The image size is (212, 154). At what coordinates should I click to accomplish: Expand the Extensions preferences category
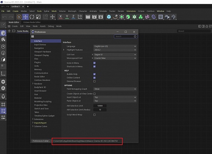[x=33, y=119]
